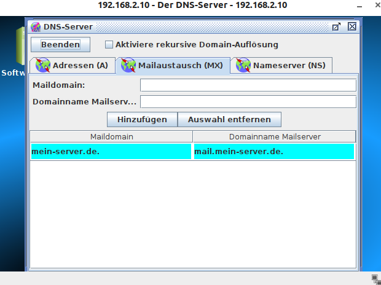Click the Maildomain input field
The width and height of the screenshot is (381, 285).
tap(248, 85)
